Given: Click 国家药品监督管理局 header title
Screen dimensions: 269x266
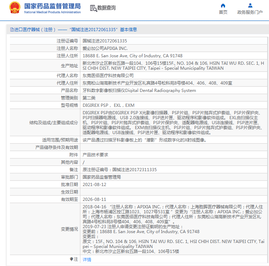Looking at the screenshot, I should click(52, 6).
